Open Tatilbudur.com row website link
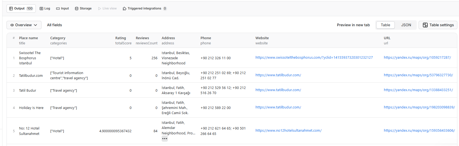 tap(278, 75)
